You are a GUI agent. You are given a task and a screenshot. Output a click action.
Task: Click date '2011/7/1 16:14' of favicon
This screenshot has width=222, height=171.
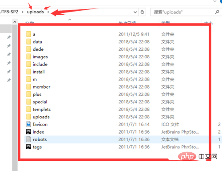(134, 124)
